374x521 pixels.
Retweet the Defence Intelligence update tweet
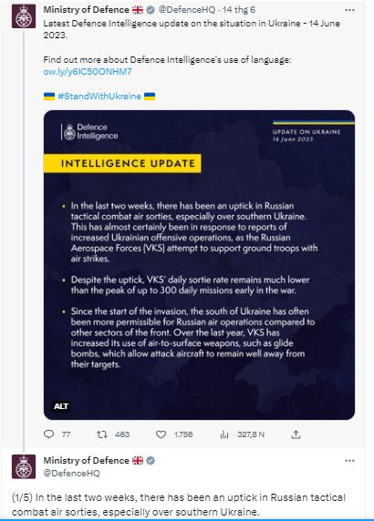102,434
